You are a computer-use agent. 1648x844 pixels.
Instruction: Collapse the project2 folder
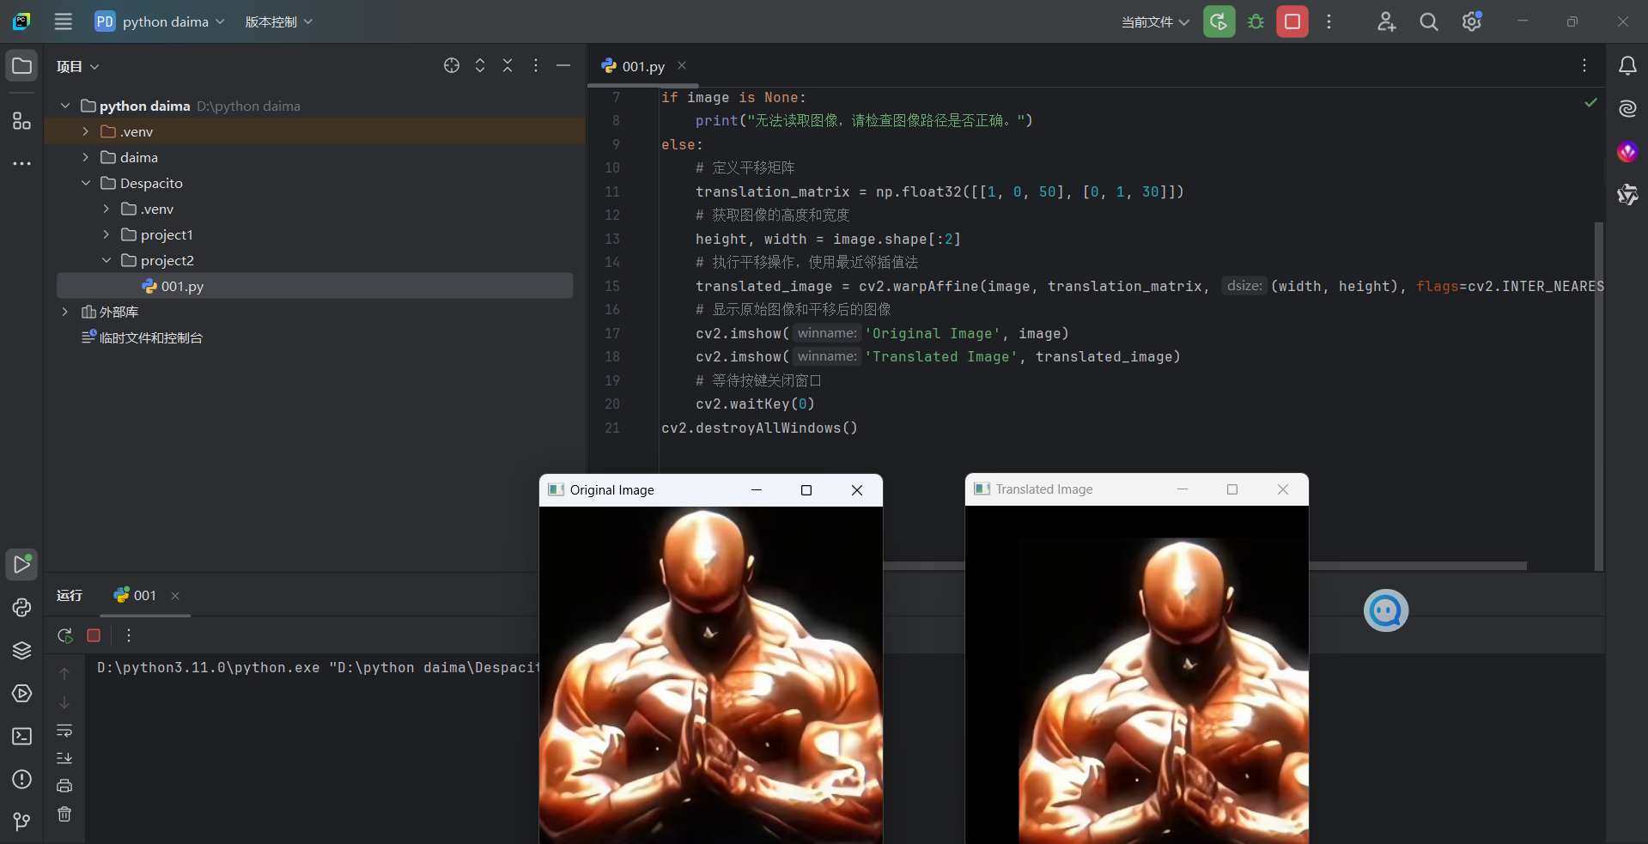point(106,260)
